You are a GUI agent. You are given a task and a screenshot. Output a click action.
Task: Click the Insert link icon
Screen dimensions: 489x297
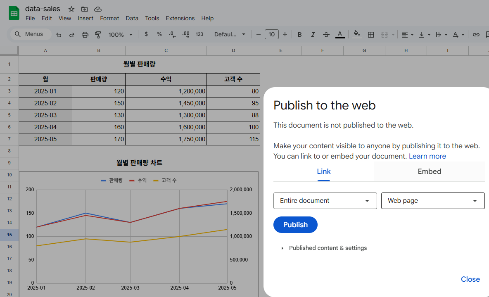click(476, 35)
